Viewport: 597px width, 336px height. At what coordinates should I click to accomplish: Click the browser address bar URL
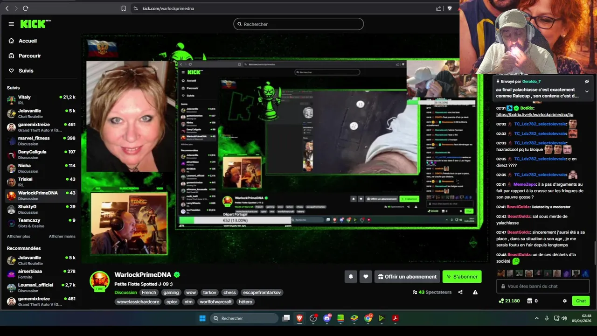(168, 8)
